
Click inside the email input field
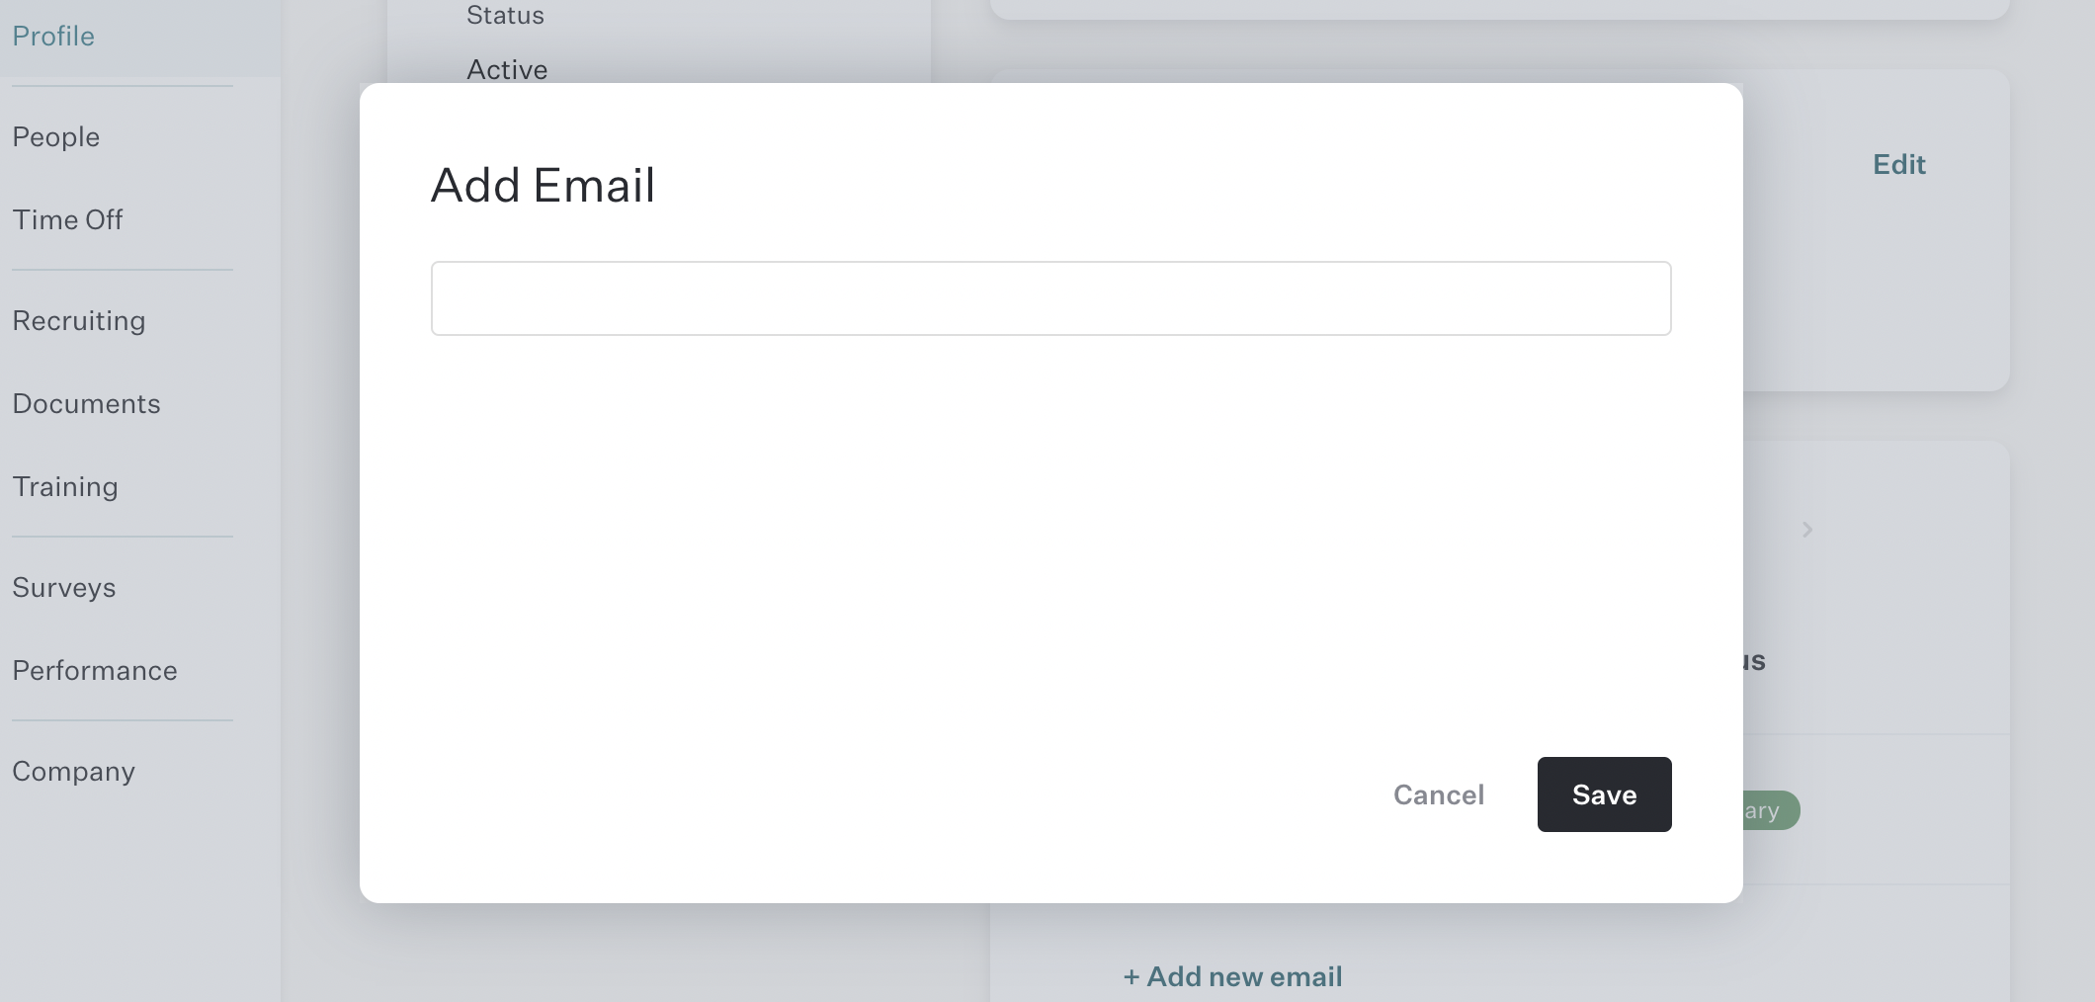tap(1050, 297)
